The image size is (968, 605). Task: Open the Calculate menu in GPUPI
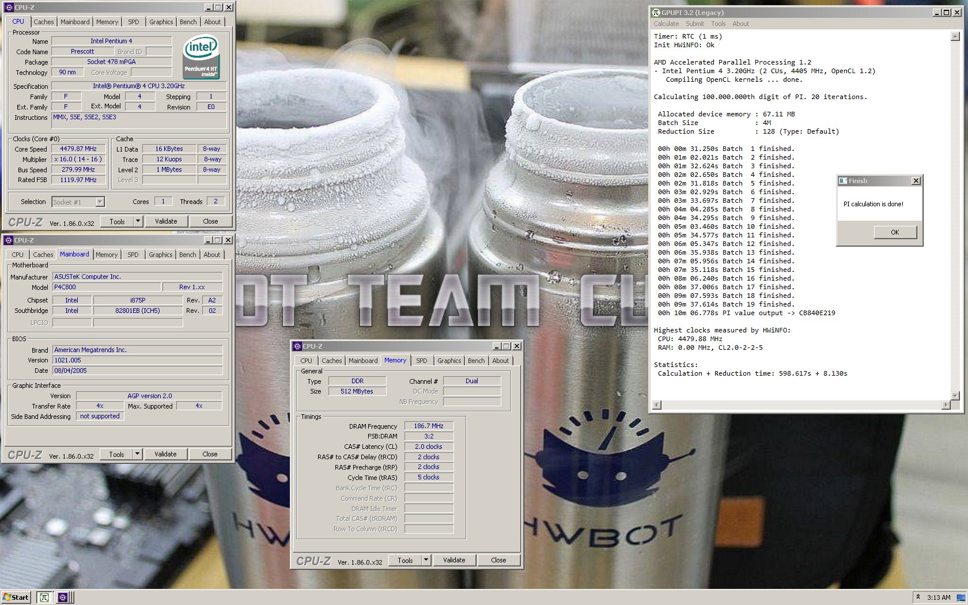pyautogui.click(x=665, y=24)
